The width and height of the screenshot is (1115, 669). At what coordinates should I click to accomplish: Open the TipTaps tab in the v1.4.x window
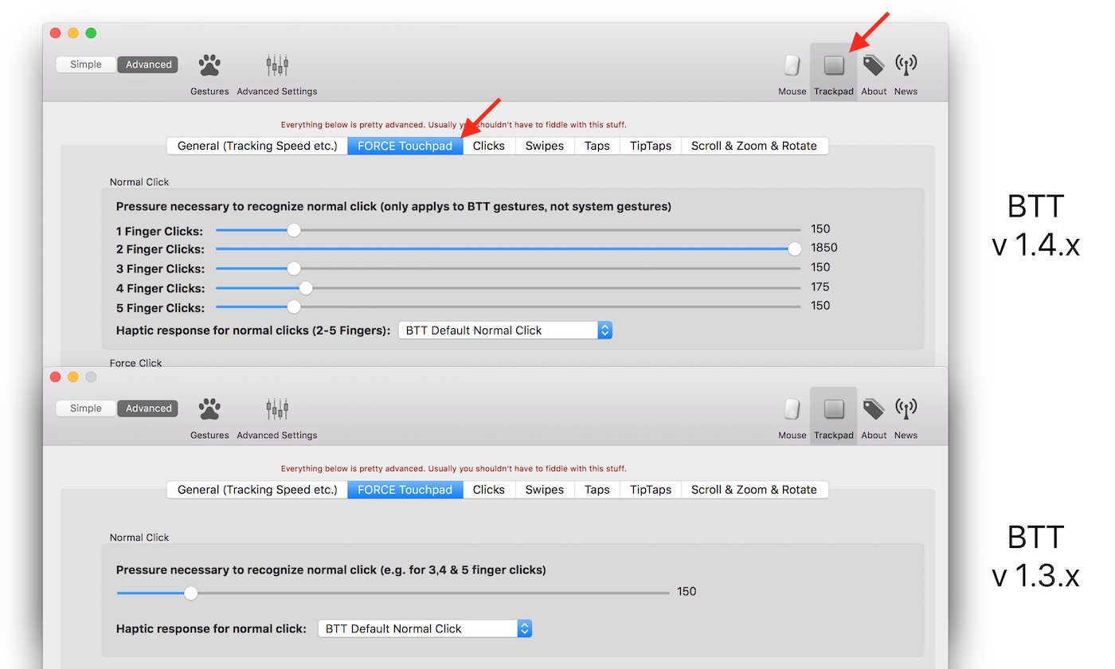[651, 146]
